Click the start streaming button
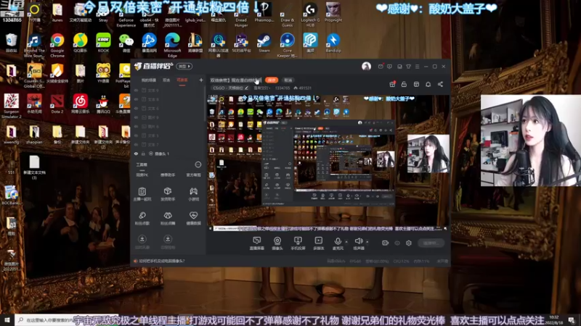The image size is (581, 326). click(431, 243)
